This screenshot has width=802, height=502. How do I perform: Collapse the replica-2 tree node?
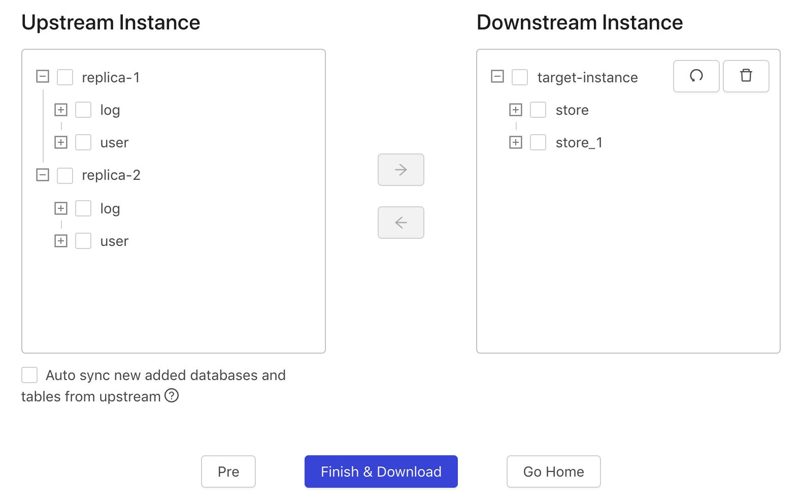[x=43, y=175]
